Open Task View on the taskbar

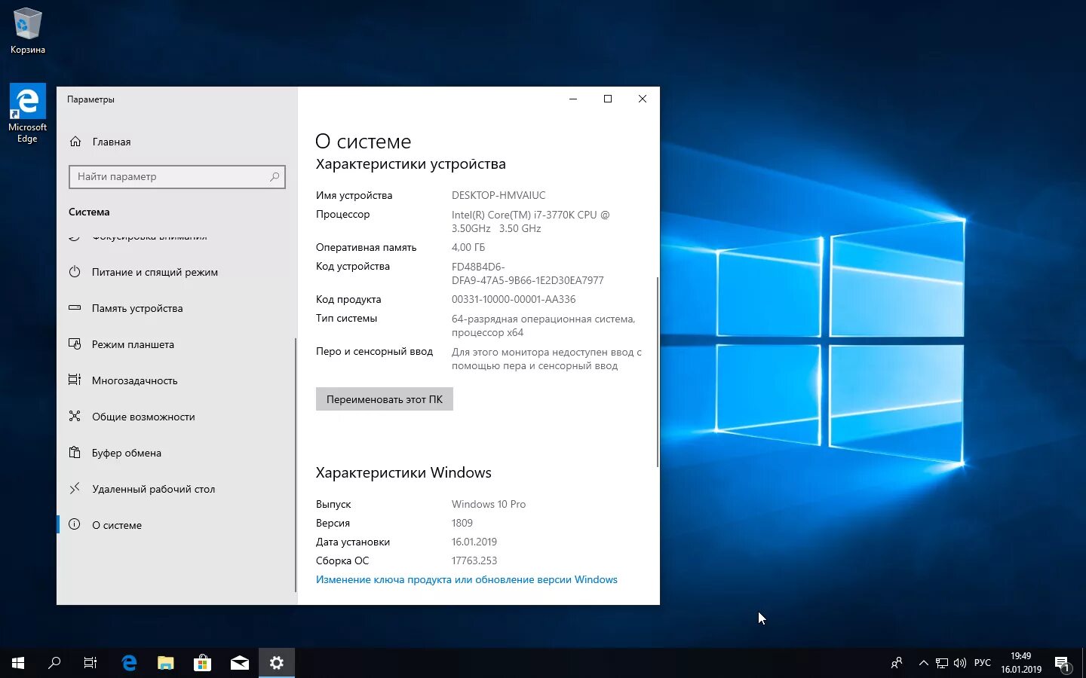90,663
